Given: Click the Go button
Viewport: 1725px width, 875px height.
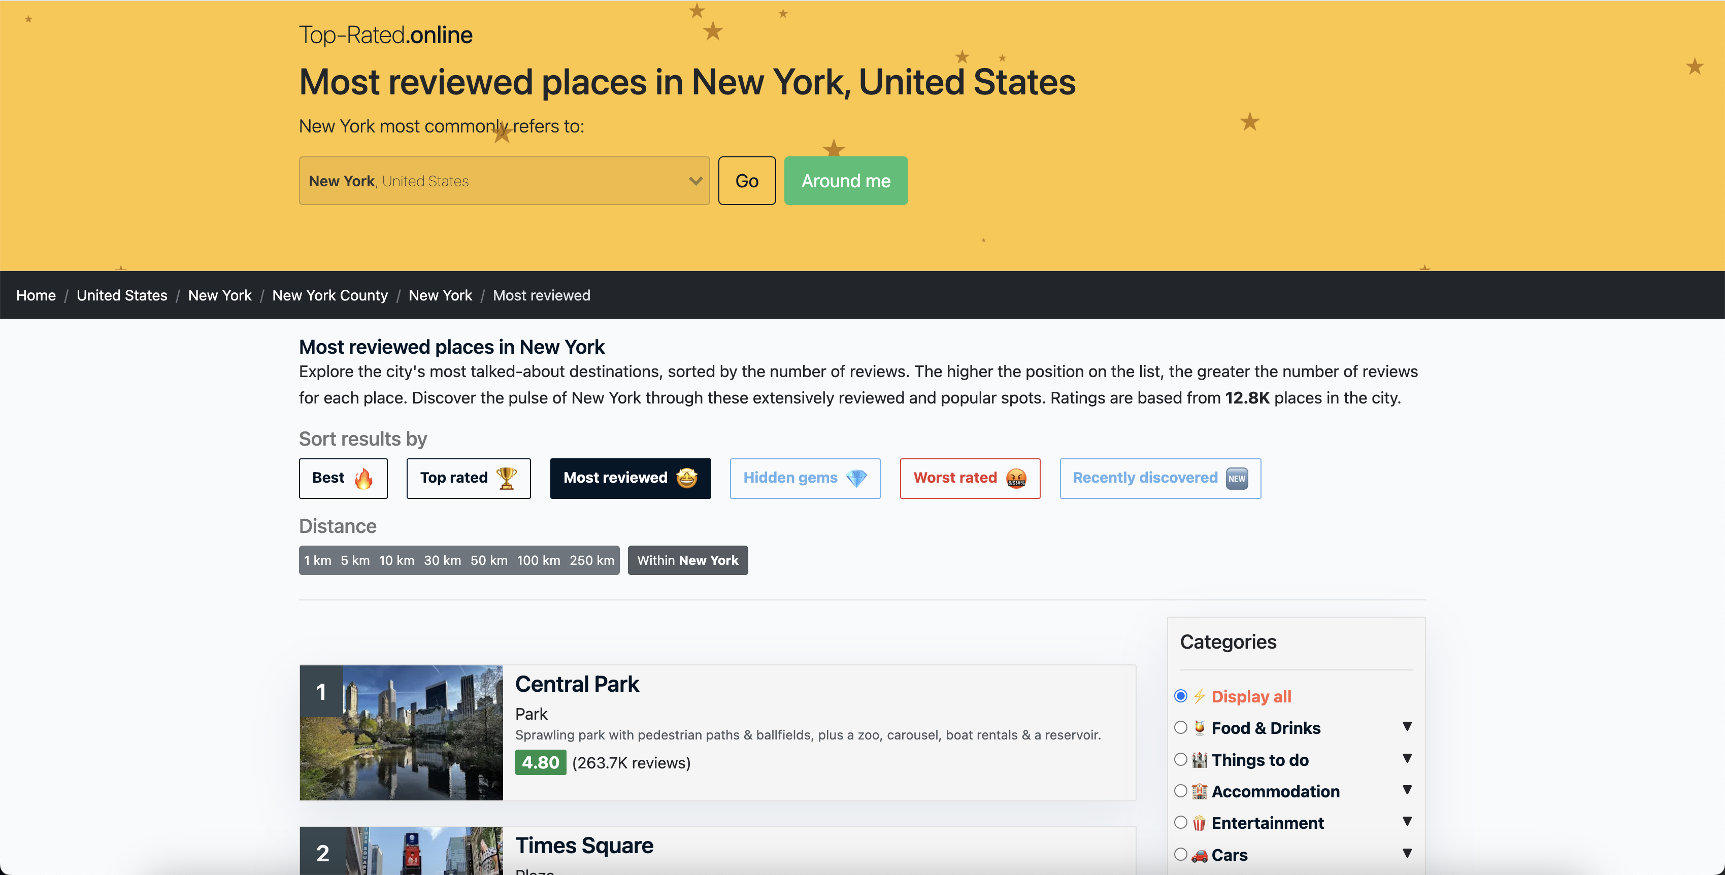Looking at the screenshot, I should 747,181.
